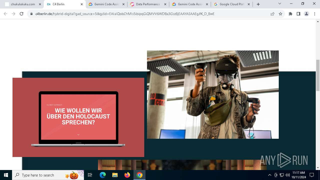Open the Extensions puzzle icon

coord(290,14)
